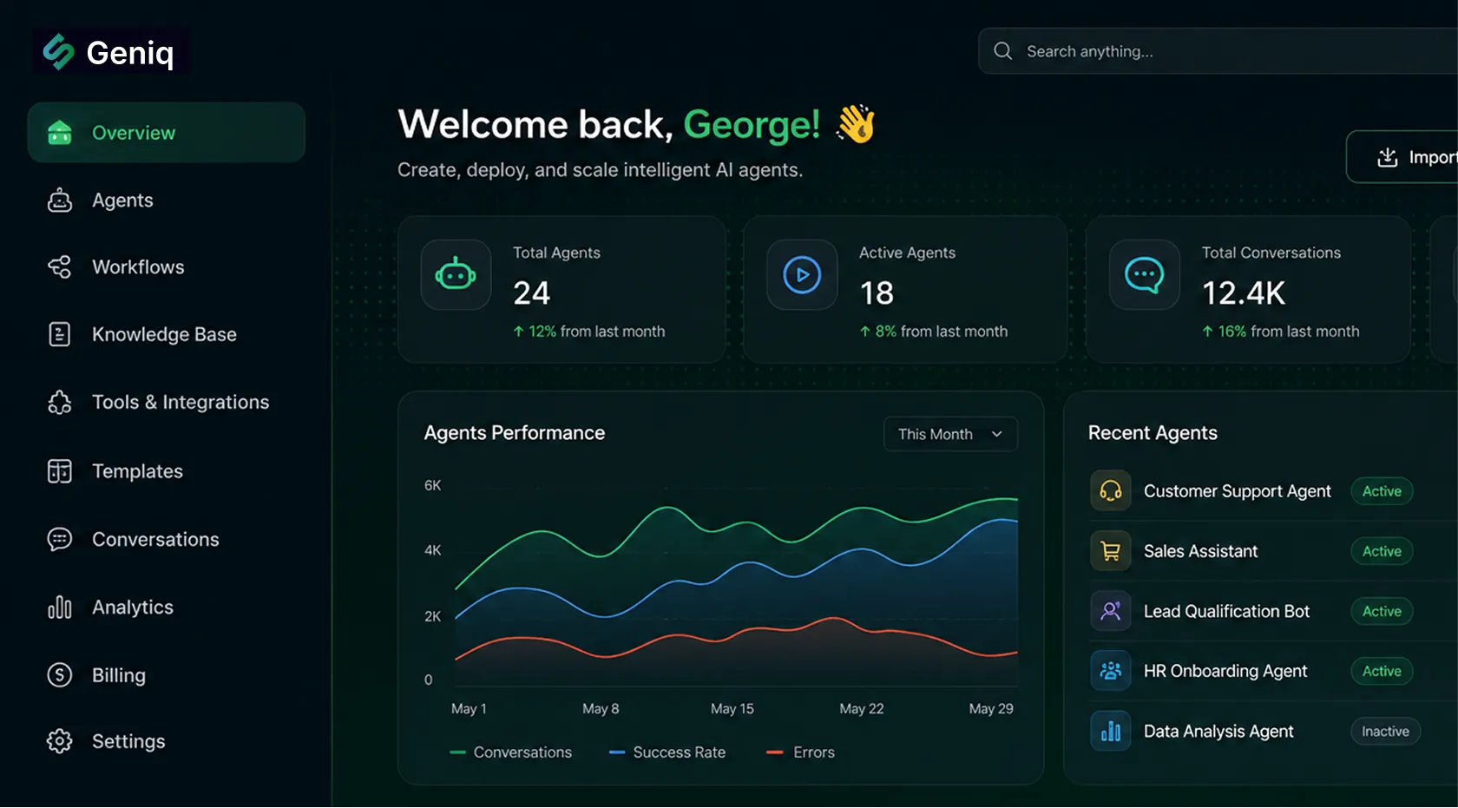Click the Workflows nodes icon in sidebar
Image resolution: width=1458 pixels, height=808 pixels.
[x=60, y=267]
